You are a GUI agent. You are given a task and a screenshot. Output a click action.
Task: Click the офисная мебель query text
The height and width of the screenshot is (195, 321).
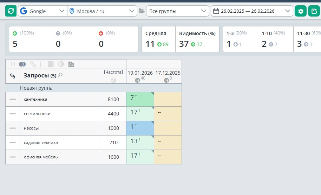click(41, 157)
